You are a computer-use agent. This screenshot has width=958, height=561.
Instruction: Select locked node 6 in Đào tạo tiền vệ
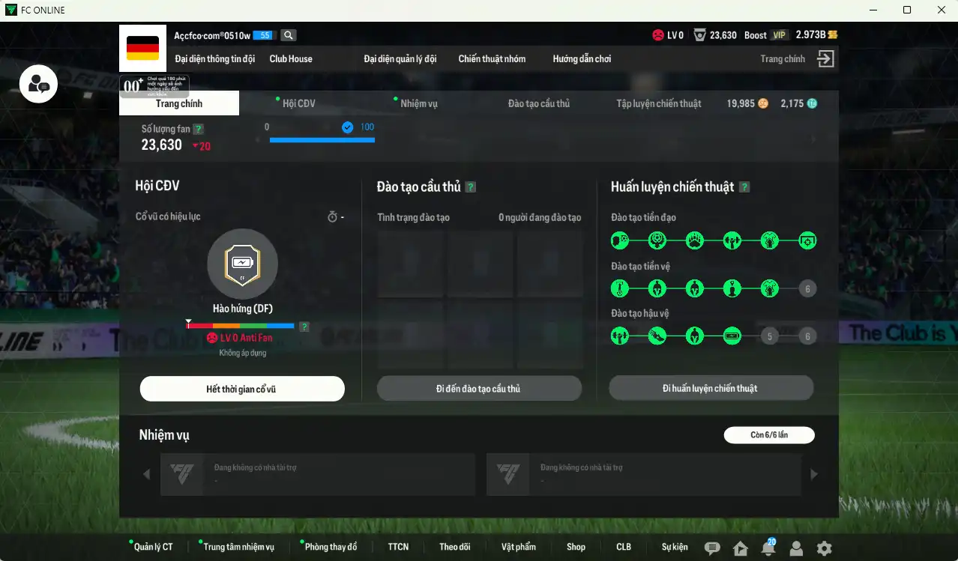[807, 288]
